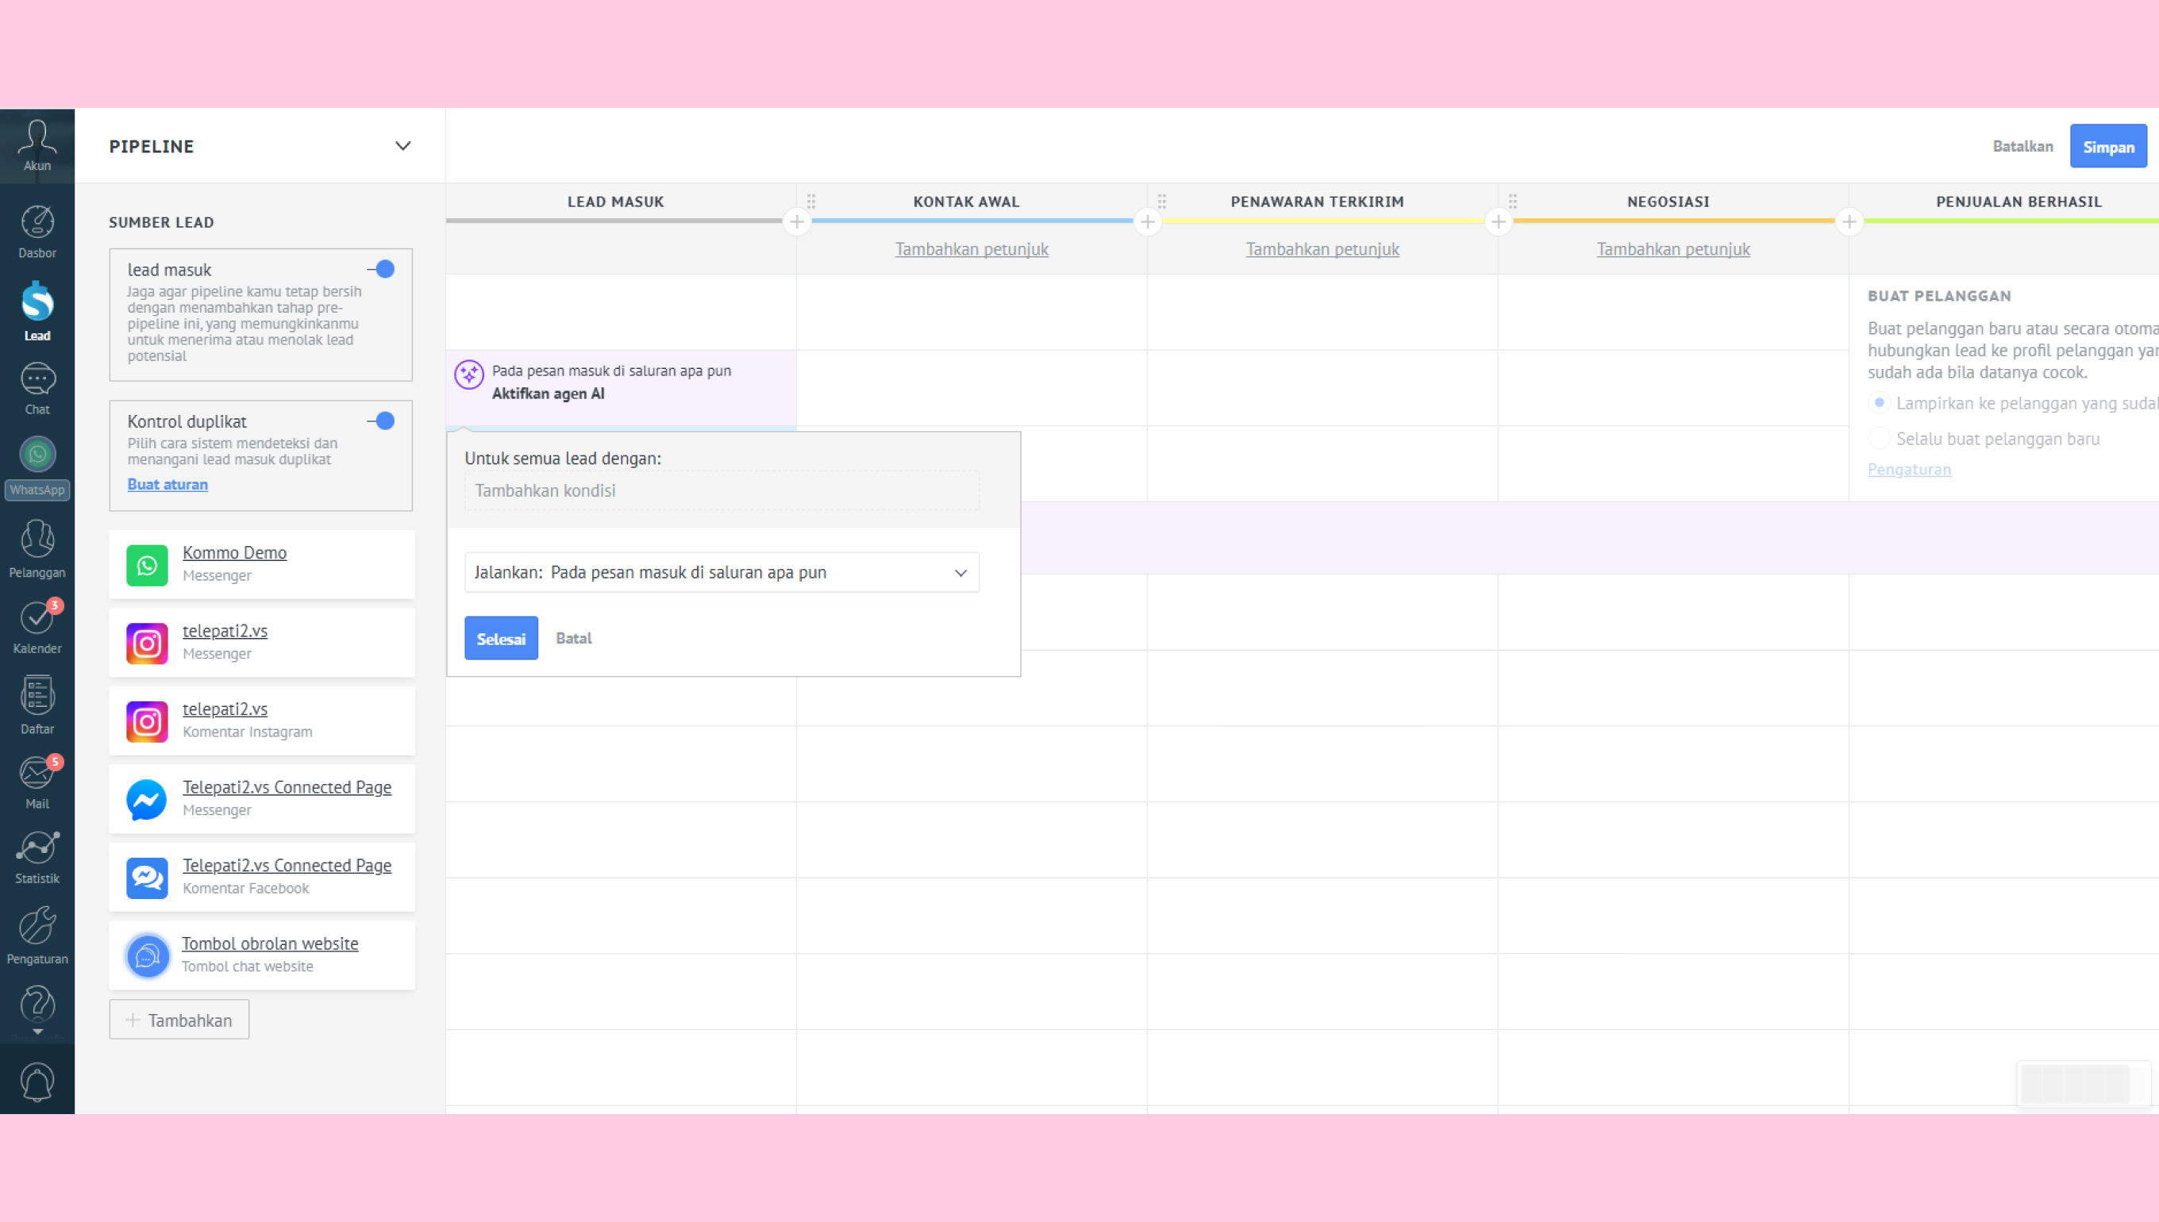
Task: Open the help question-mark icon
Action: click(37, 1005)
